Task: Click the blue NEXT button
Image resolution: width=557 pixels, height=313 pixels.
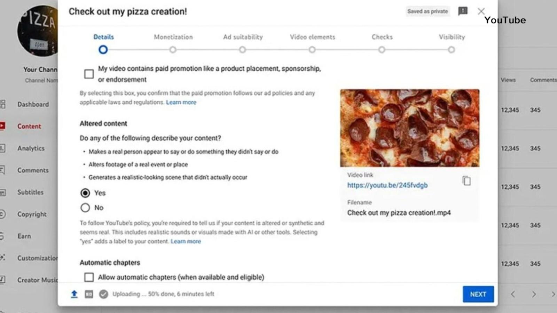Action: [x=478, y=294]
